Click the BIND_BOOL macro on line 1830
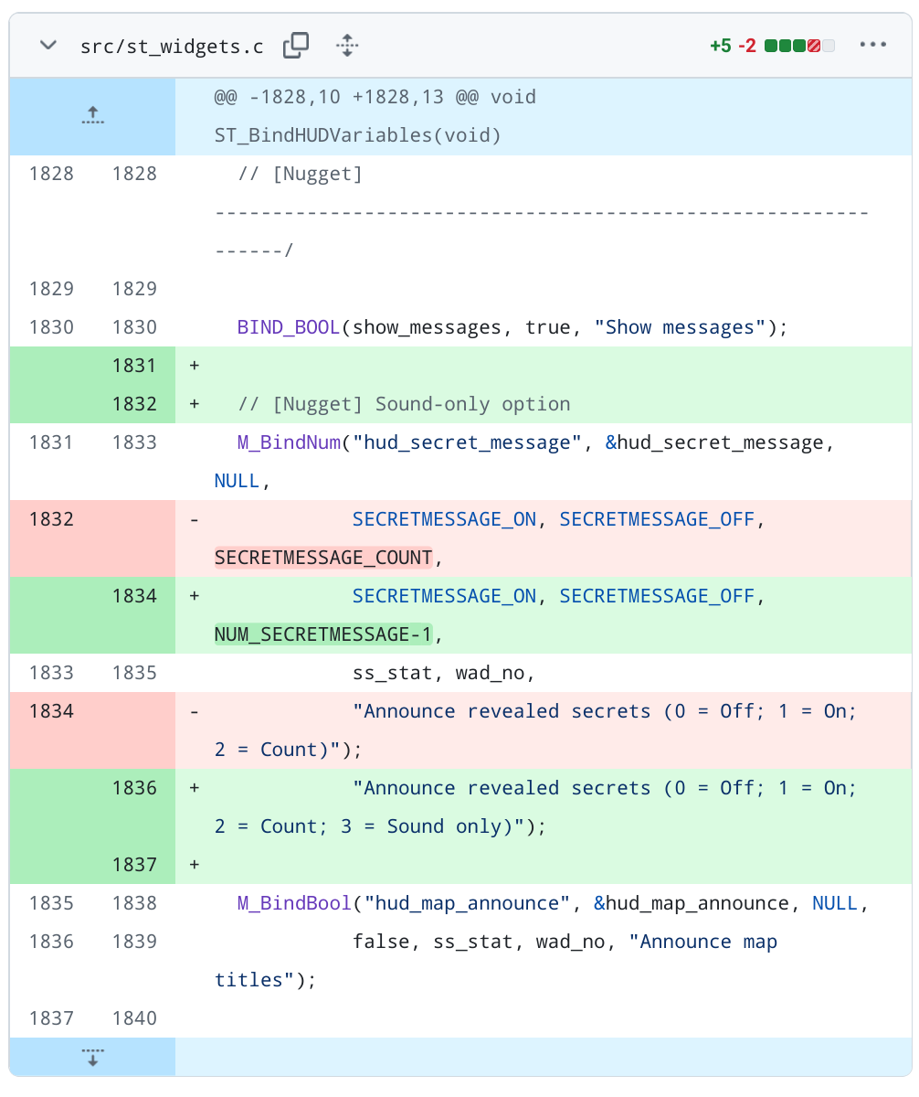 point(289,327)
